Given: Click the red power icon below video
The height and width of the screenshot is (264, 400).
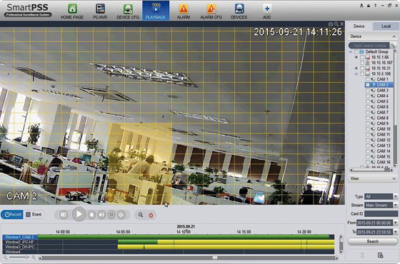Looking at the screenshot, I should 151,215.
